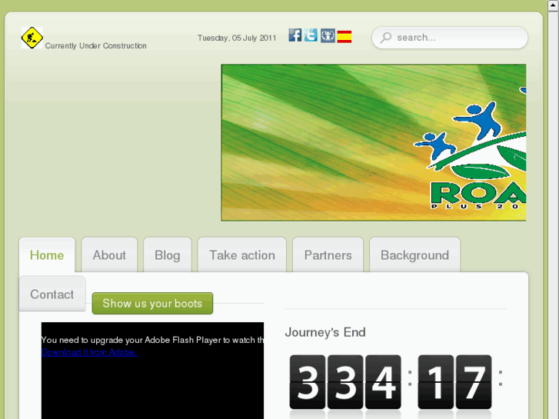559x419 pixels.
Task: Click the blue emblem icon beside Twitter
Action: tap(328, 35)
